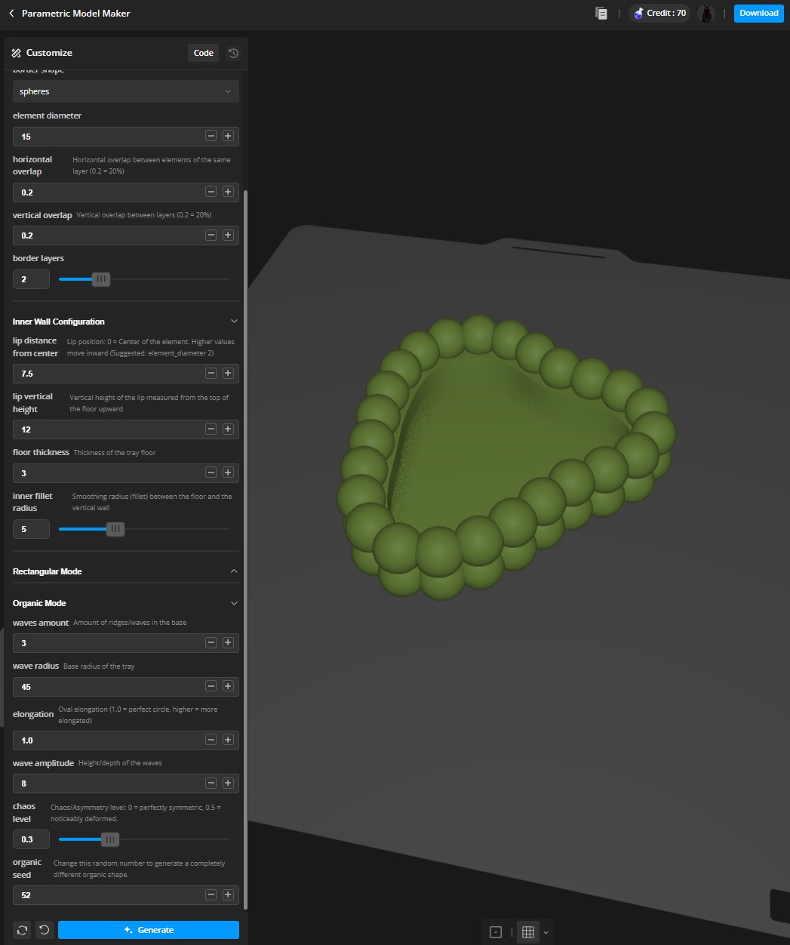Click the Generate button
790x945 pixels.
(149, 930)
